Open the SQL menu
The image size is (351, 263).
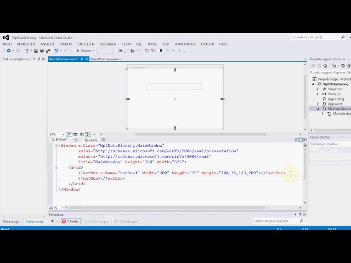point(139,44)
